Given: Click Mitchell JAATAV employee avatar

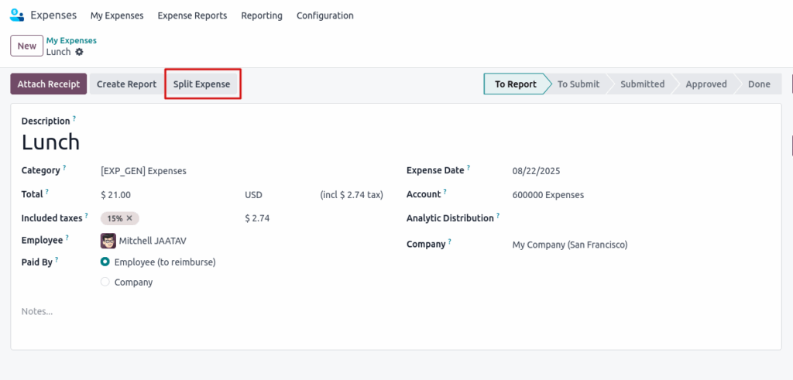Looking at the screenshot, I should point(108,241).
